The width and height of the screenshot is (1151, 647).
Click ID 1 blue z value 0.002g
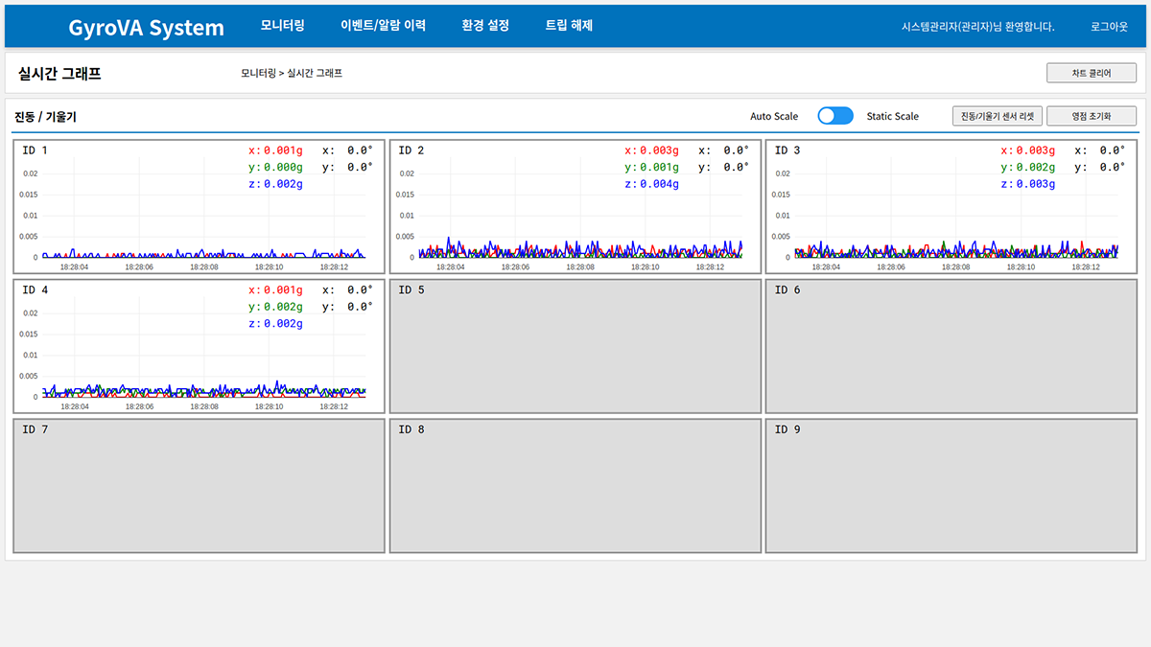point(275,184)
